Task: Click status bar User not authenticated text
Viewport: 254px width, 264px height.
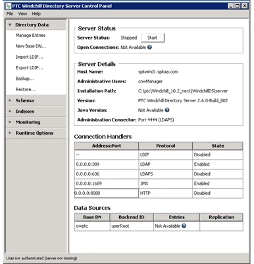Action: (x=41, y=258)
